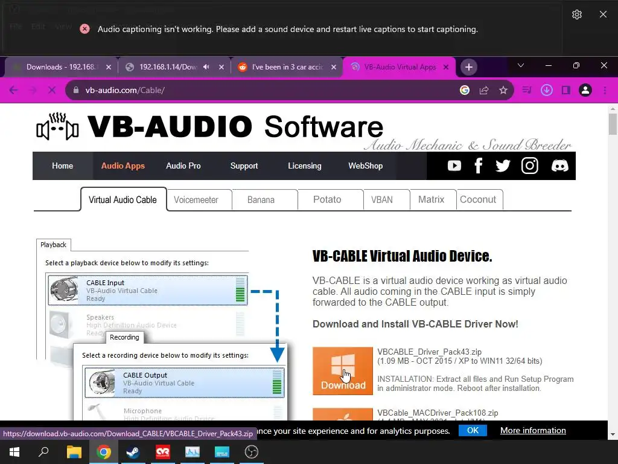Click page vertical scrollbar thumb
The image size is (618, 464).
pos(613,124)
